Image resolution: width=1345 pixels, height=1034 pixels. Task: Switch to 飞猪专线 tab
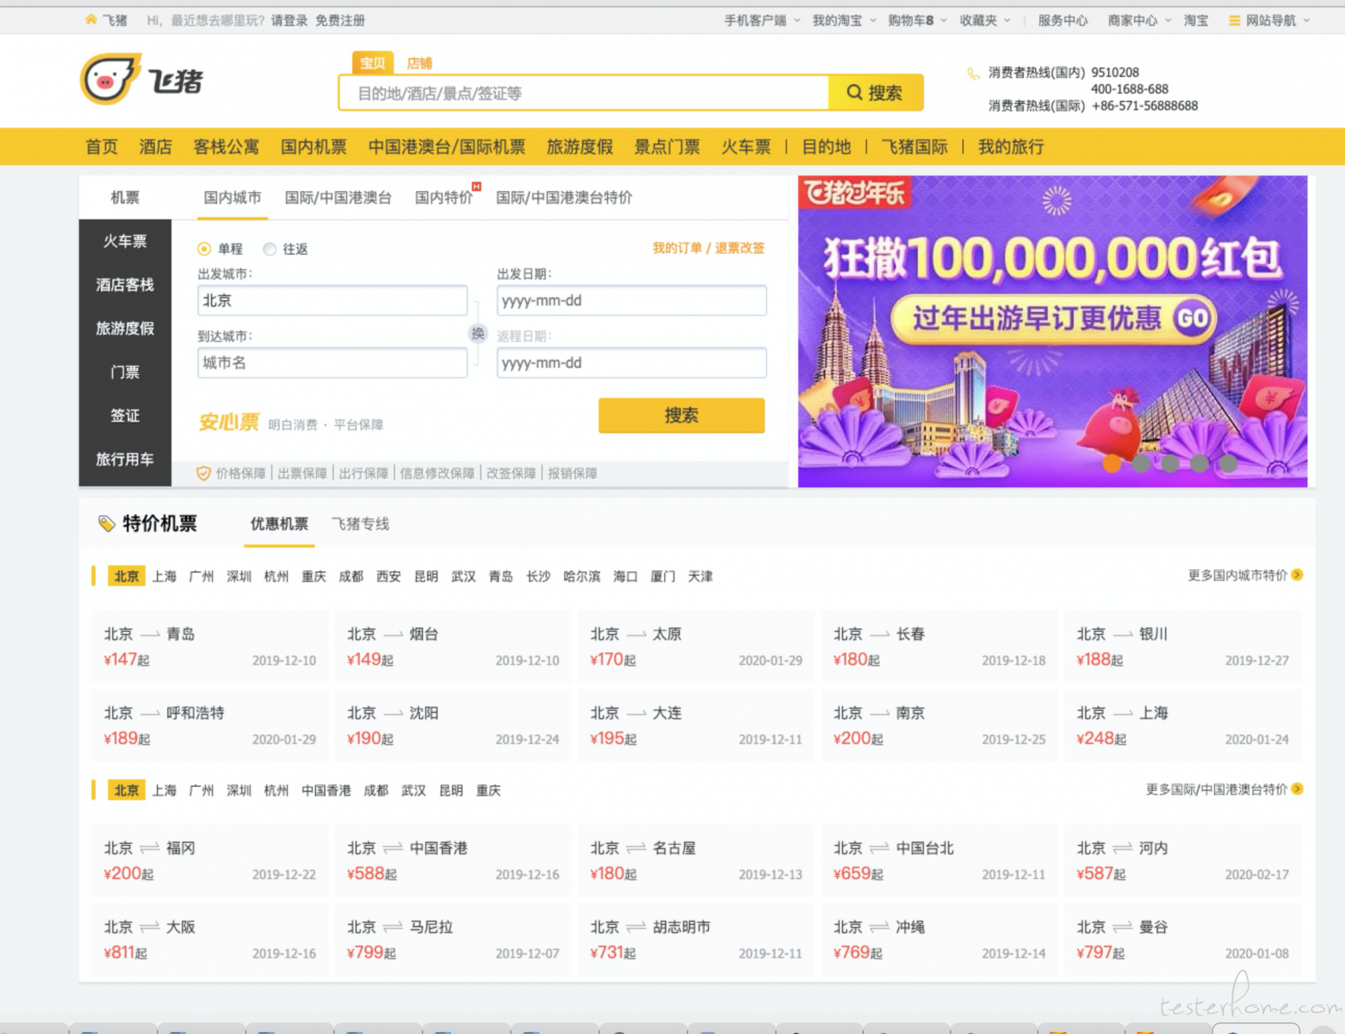click(x=360, y=523)
